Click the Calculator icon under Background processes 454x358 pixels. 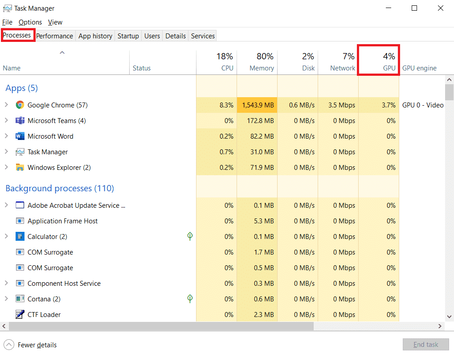(x=20, y=236)
